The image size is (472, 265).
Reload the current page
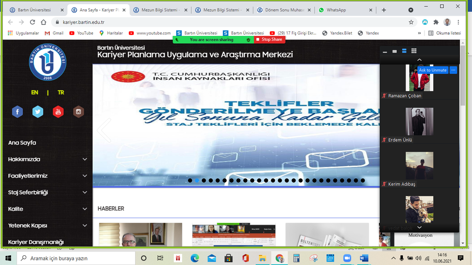(33, 22)
